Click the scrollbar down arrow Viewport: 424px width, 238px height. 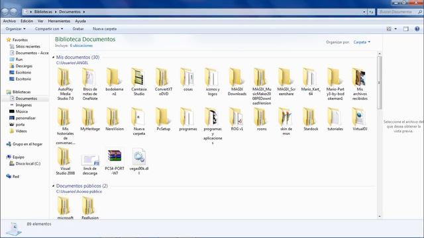379,216
